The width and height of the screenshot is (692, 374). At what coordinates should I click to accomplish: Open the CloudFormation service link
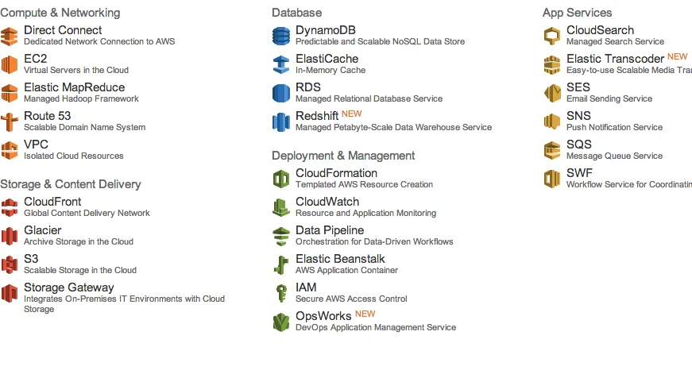(336, 173)
